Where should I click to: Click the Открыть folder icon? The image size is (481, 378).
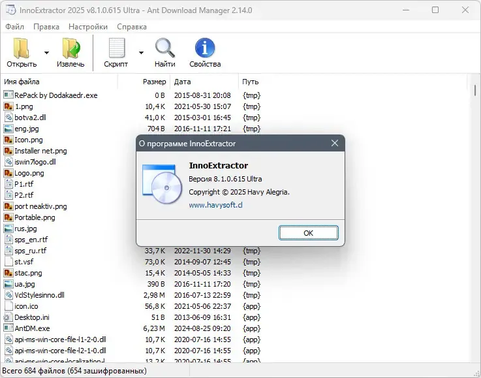[21, 48]
